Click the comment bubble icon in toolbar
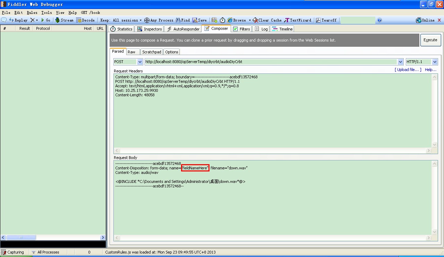Image resolution: width=444 pixels, height=257 pixels. point(4,20)
